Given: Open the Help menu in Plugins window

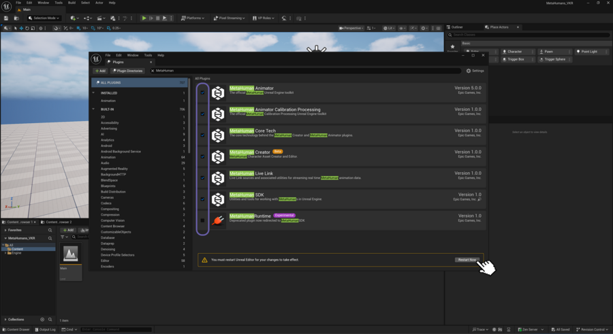Looking at the screenshot, I should pos(161,55).
